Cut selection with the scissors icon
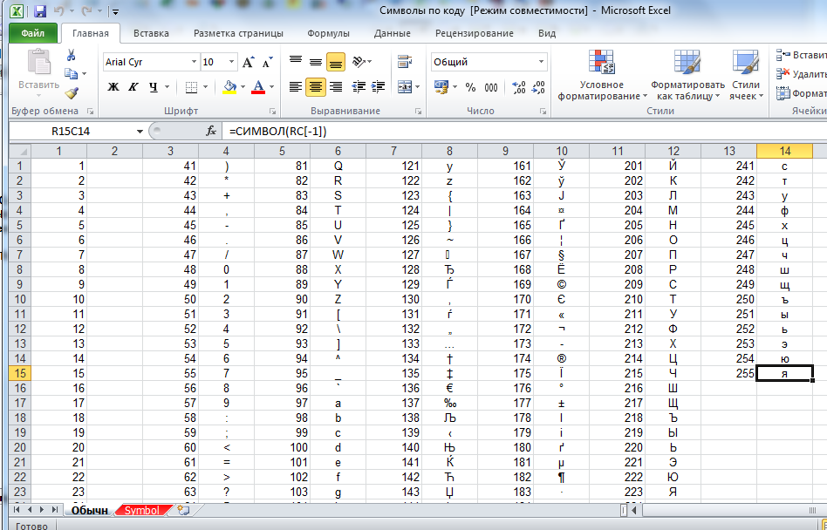 pos(72,55)
